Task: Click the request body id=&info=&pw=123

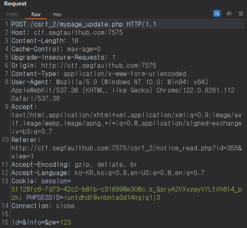Action: (x=41, y=222)
